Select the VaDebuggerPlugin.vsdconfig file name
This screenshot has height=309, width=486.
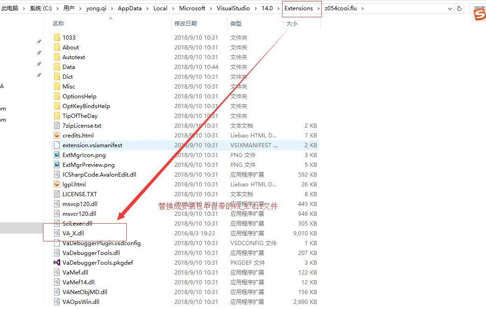(102, 243)
